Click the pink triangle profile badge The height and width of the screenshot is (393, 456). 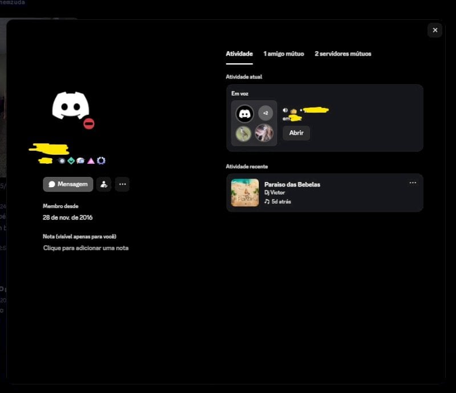click(91, 161)
